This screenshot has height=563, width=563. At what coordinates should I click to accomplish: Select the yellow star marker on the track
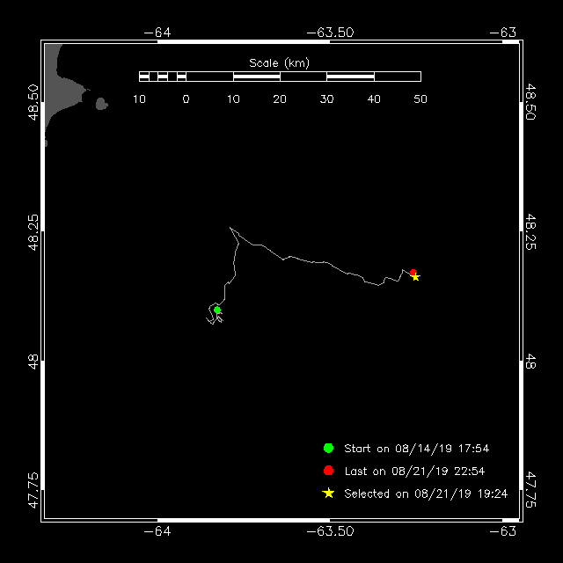[416, 277]
